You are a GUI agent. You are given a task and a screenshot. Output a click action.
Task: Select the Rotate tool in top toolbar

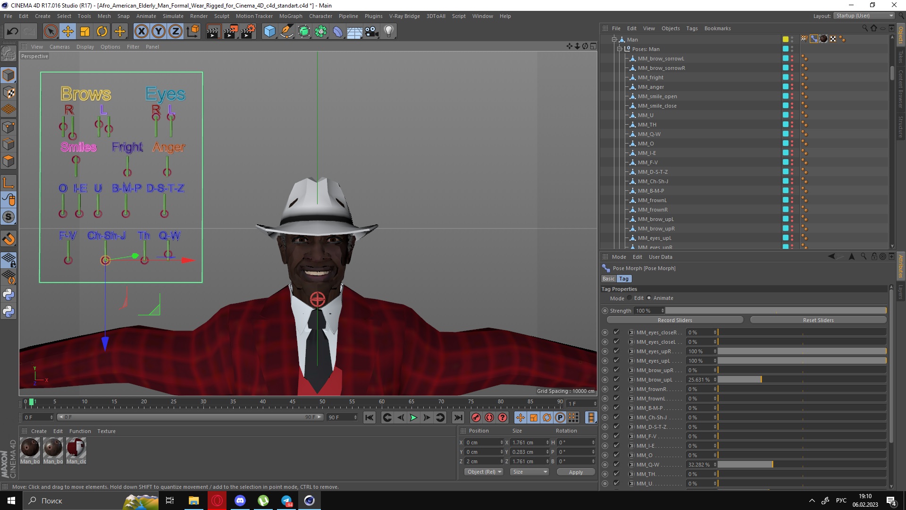click(x=102, y=32)
